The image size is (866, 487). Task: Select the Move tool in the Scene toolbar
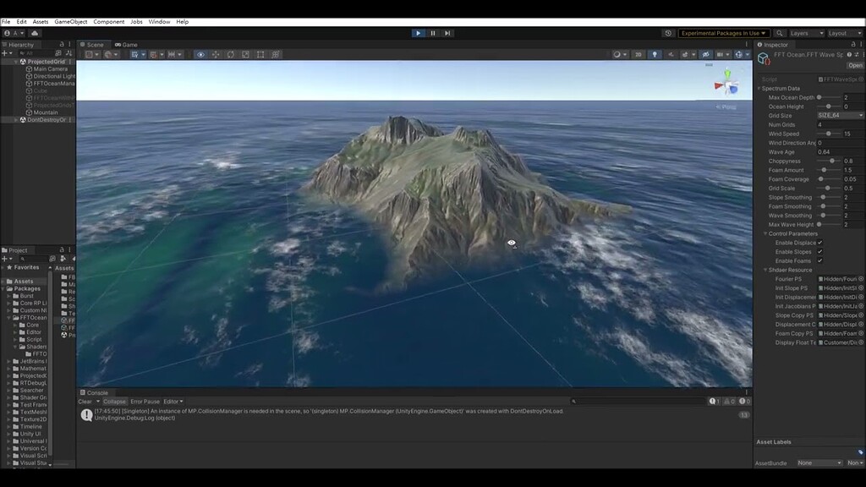click(216, 54)
